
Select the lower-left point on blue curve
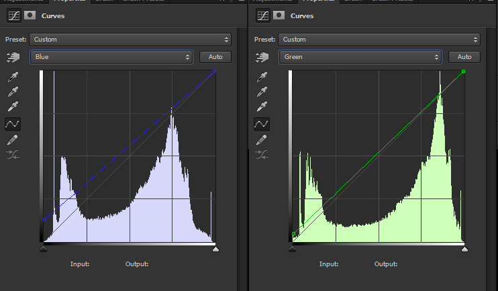click(45, 220)
